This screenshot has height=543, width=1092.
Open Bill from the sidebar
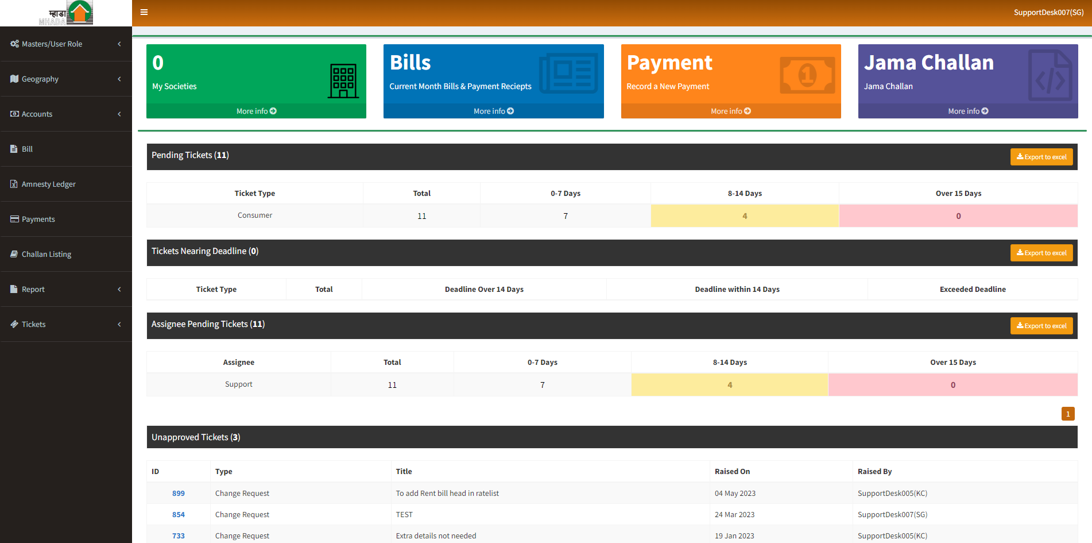(x=27, y=149)
